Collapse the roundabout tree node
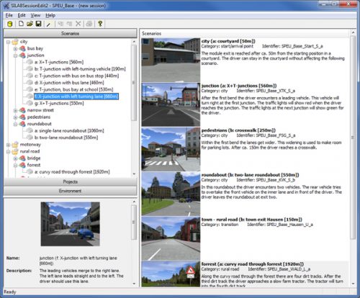The image size is (360, 298). [x=15, y=124]
